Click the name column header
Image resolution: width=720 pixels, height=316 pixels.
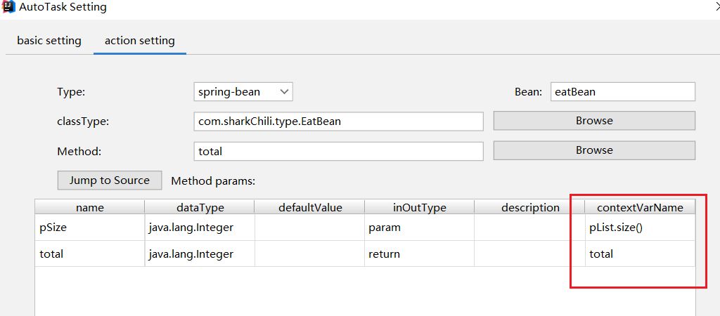(90, 207)
